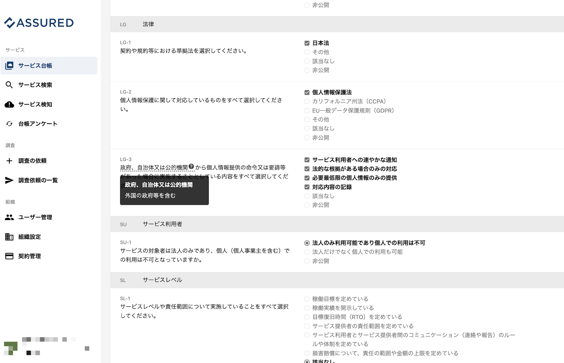564x363 pixels.
Task: Click 政府、自治体又は公的機関 underlined term
Action: (154, 168)
